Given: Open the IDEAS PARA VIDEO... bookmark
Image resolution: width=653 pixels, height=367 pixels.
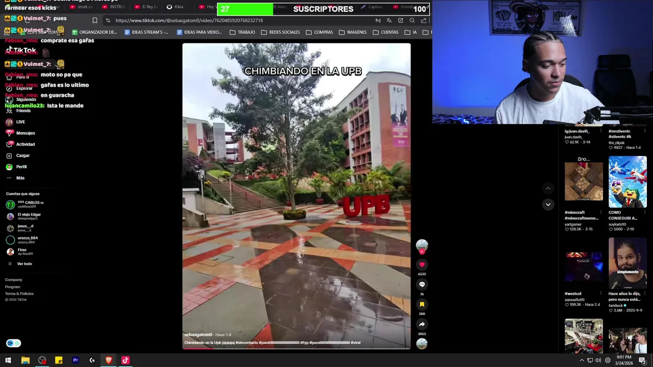Looking at the screenshot, I should tap(199, 32).
